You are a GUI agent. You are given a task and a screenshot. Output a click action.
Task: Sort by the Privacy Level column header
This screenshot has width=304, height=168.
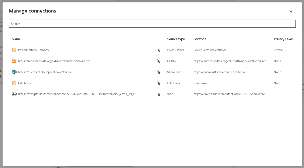283,39
